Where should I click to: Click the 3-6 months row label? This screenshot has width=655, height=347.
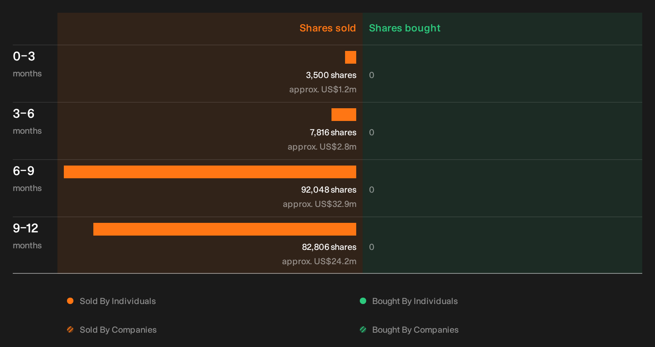coord(27,121)
